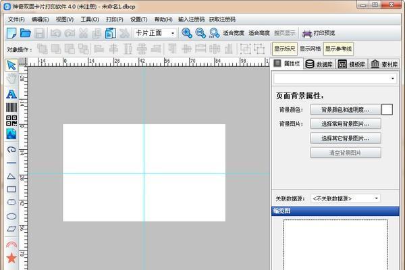Click the zoom out magnifier
This screenshot has height=270, width=405.
tap(200, 33)
